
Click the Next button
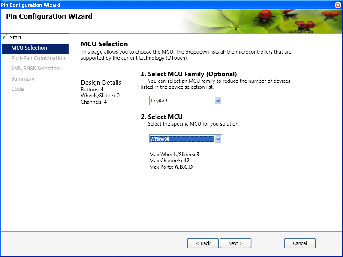click(x=235, y=243)
